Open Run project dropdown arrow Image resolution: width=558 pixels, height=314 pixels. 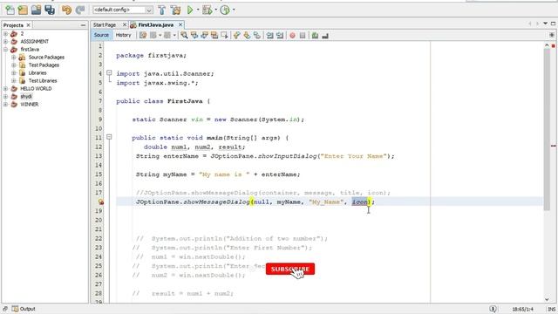(198, 10)
